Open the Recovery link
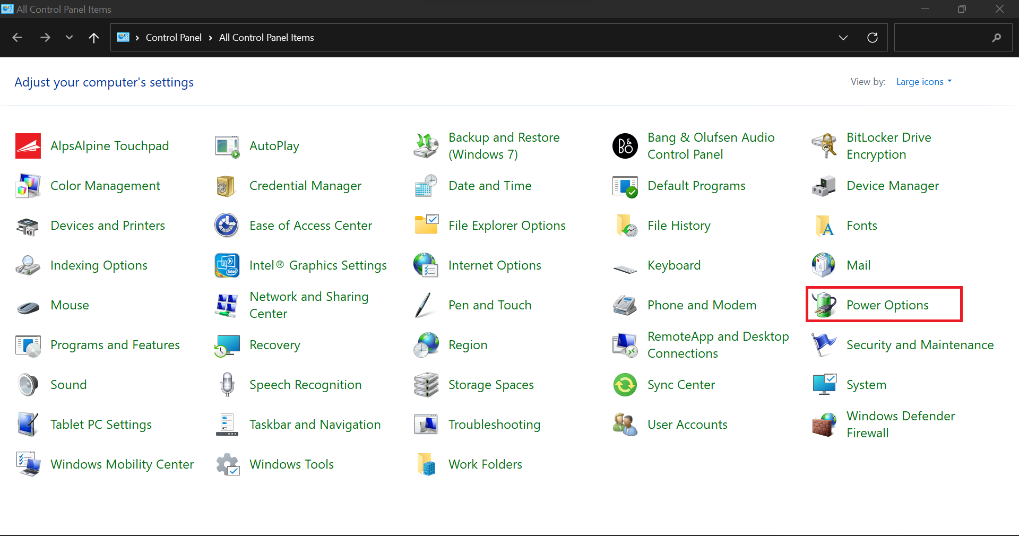This screenshot has width=1019, height=536. 275,345
